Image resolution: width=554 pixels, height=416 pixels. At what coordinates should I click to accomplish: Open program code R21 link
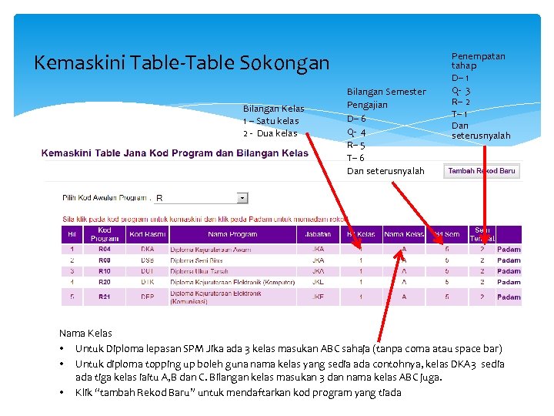coord(105,297)
